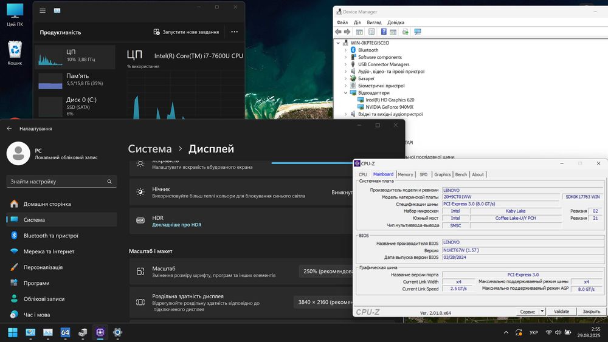Open Час і мова in Settings sidebar
Screen dimensions: 608x342
pyautogui.click(x=61, y=315)
